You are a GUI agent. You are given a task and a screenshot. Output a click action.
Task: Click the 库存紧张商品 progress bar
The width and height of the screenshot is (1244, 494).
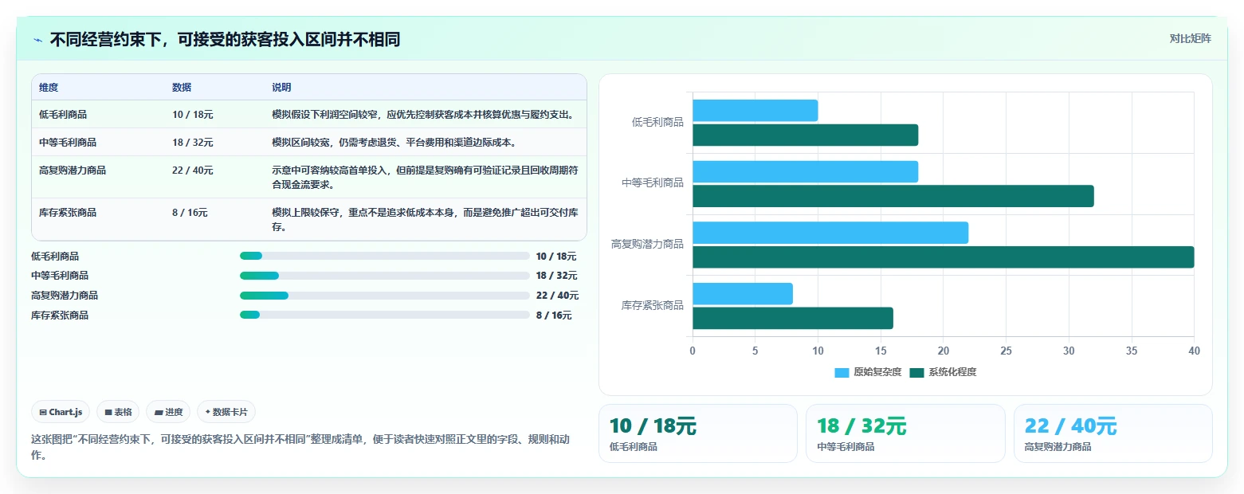click(x=384, y=315)
